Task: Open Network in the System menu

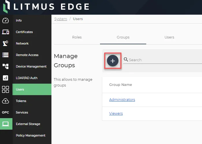Action: pyautogui.click(x=32, y=43)
